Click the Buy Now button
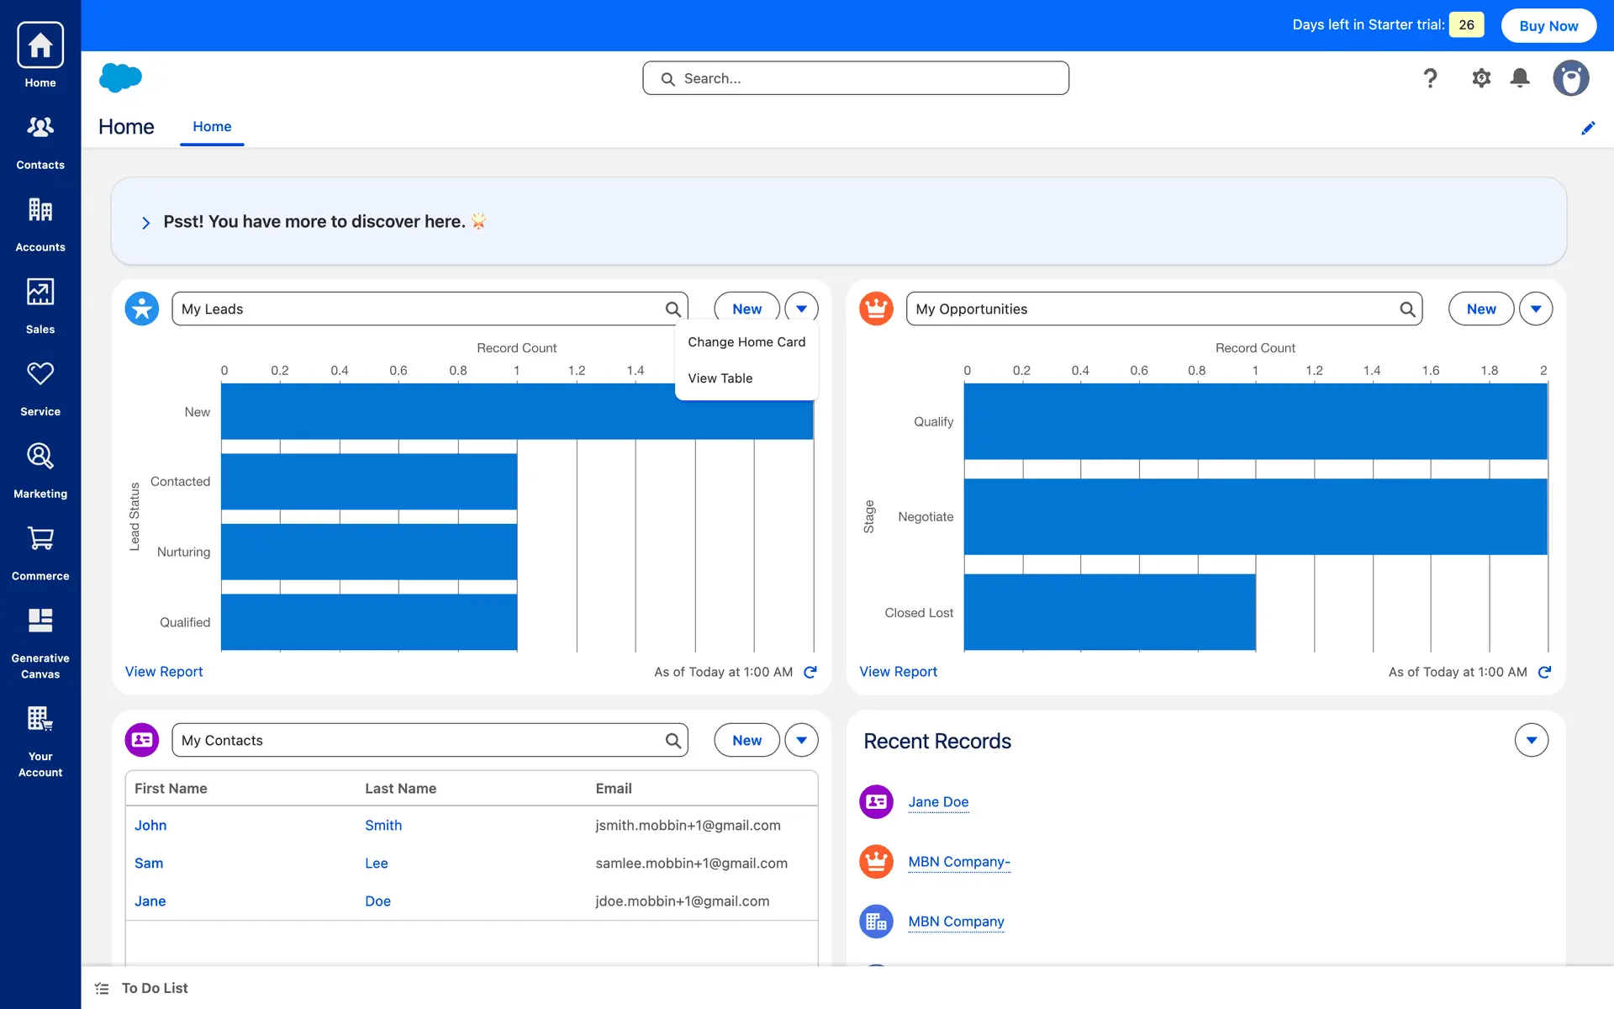This screenshot has width=1614, height=1009. 1548,25
